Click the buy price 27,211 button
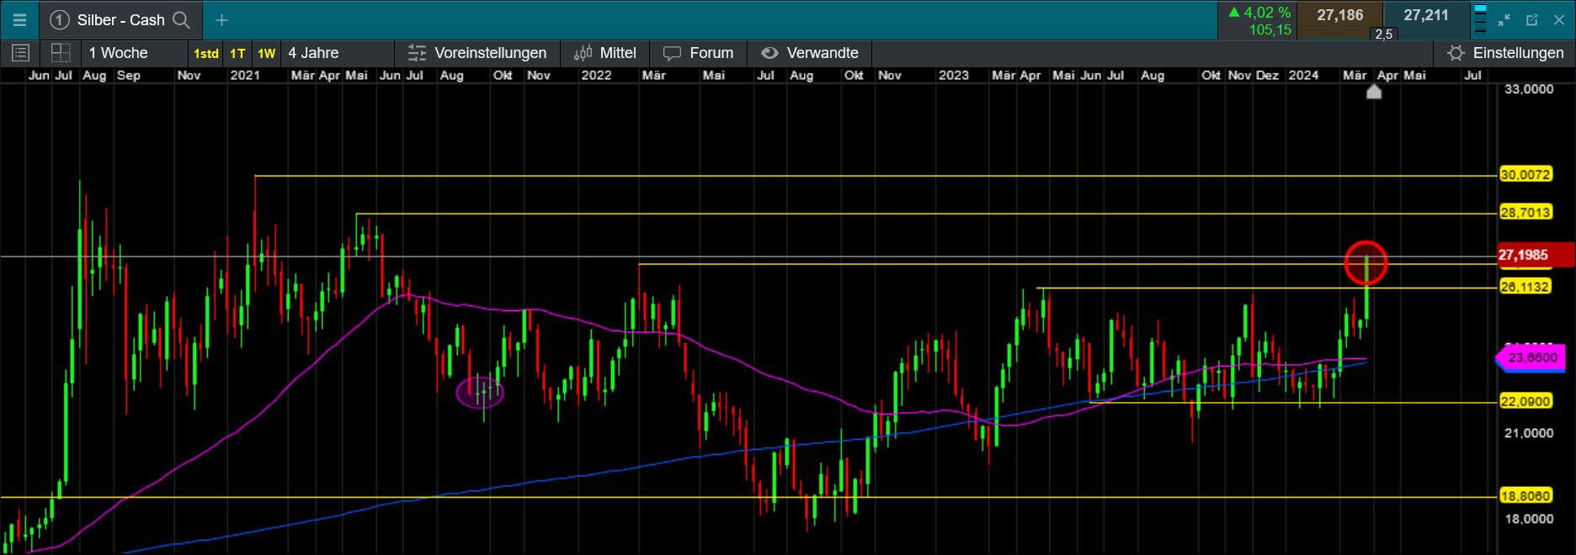This screenshot has width=1576, height=555. coord(1426,20)
